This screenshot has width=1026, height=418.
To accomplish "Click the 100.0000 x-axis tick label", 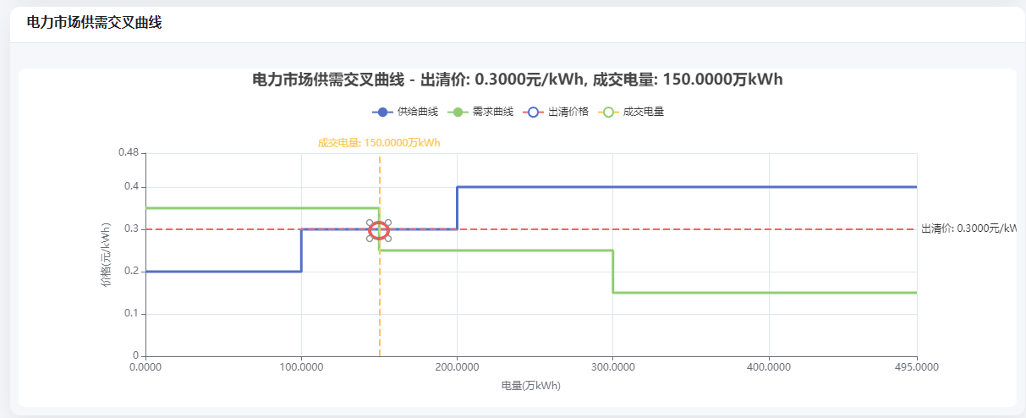I will 301,367.
